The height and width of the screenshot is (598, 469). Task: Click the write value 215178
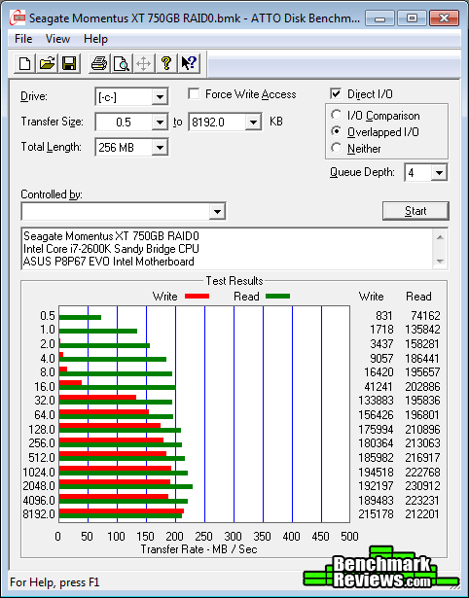[376, 514]
